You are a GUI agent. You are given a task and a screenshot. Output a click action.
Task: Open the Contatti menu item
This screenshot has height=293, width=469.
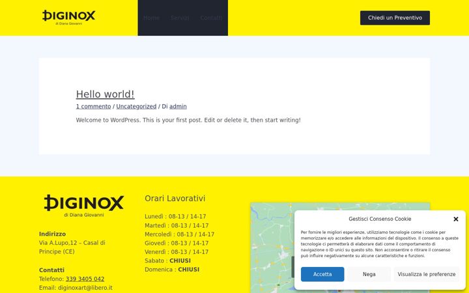(211, 18)
